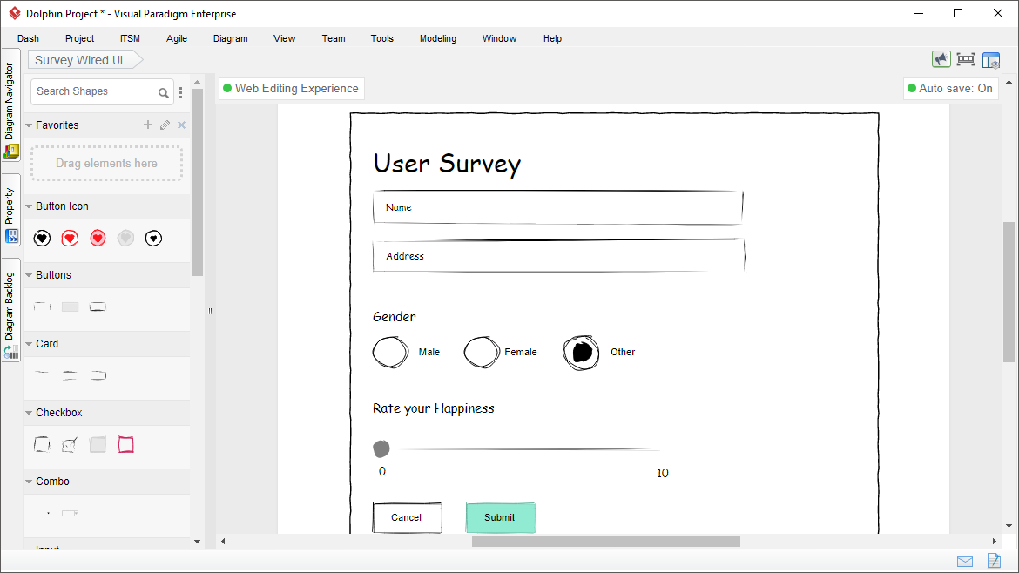Select the Other radio button
1019x573 pixels.
[581, 353]
